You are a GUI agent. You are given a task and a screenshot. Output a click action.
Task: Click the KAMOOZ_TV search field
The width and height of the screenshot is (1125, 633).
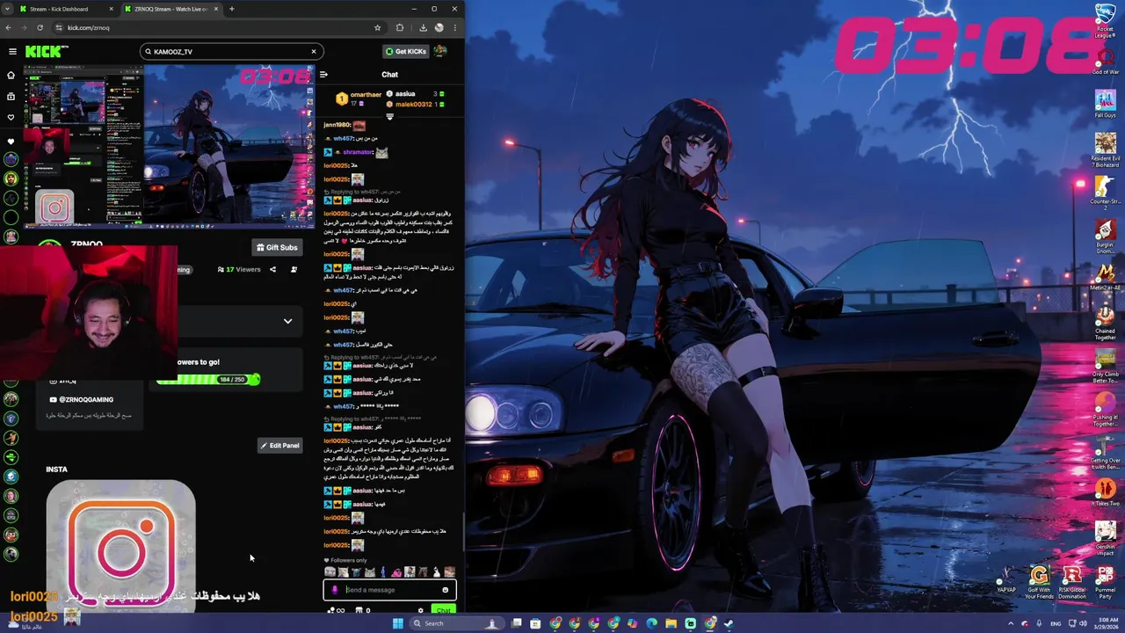231,51
